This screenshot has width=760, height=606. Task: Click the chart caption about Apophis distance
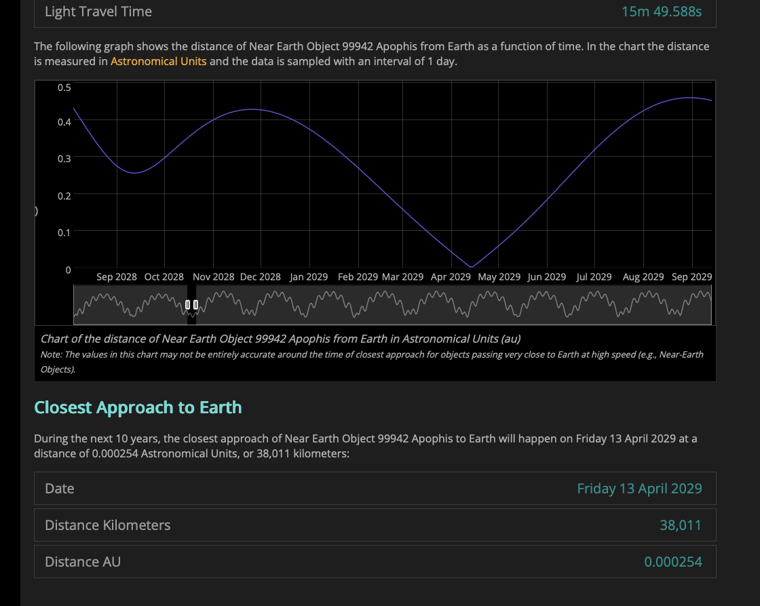[281, 339]
